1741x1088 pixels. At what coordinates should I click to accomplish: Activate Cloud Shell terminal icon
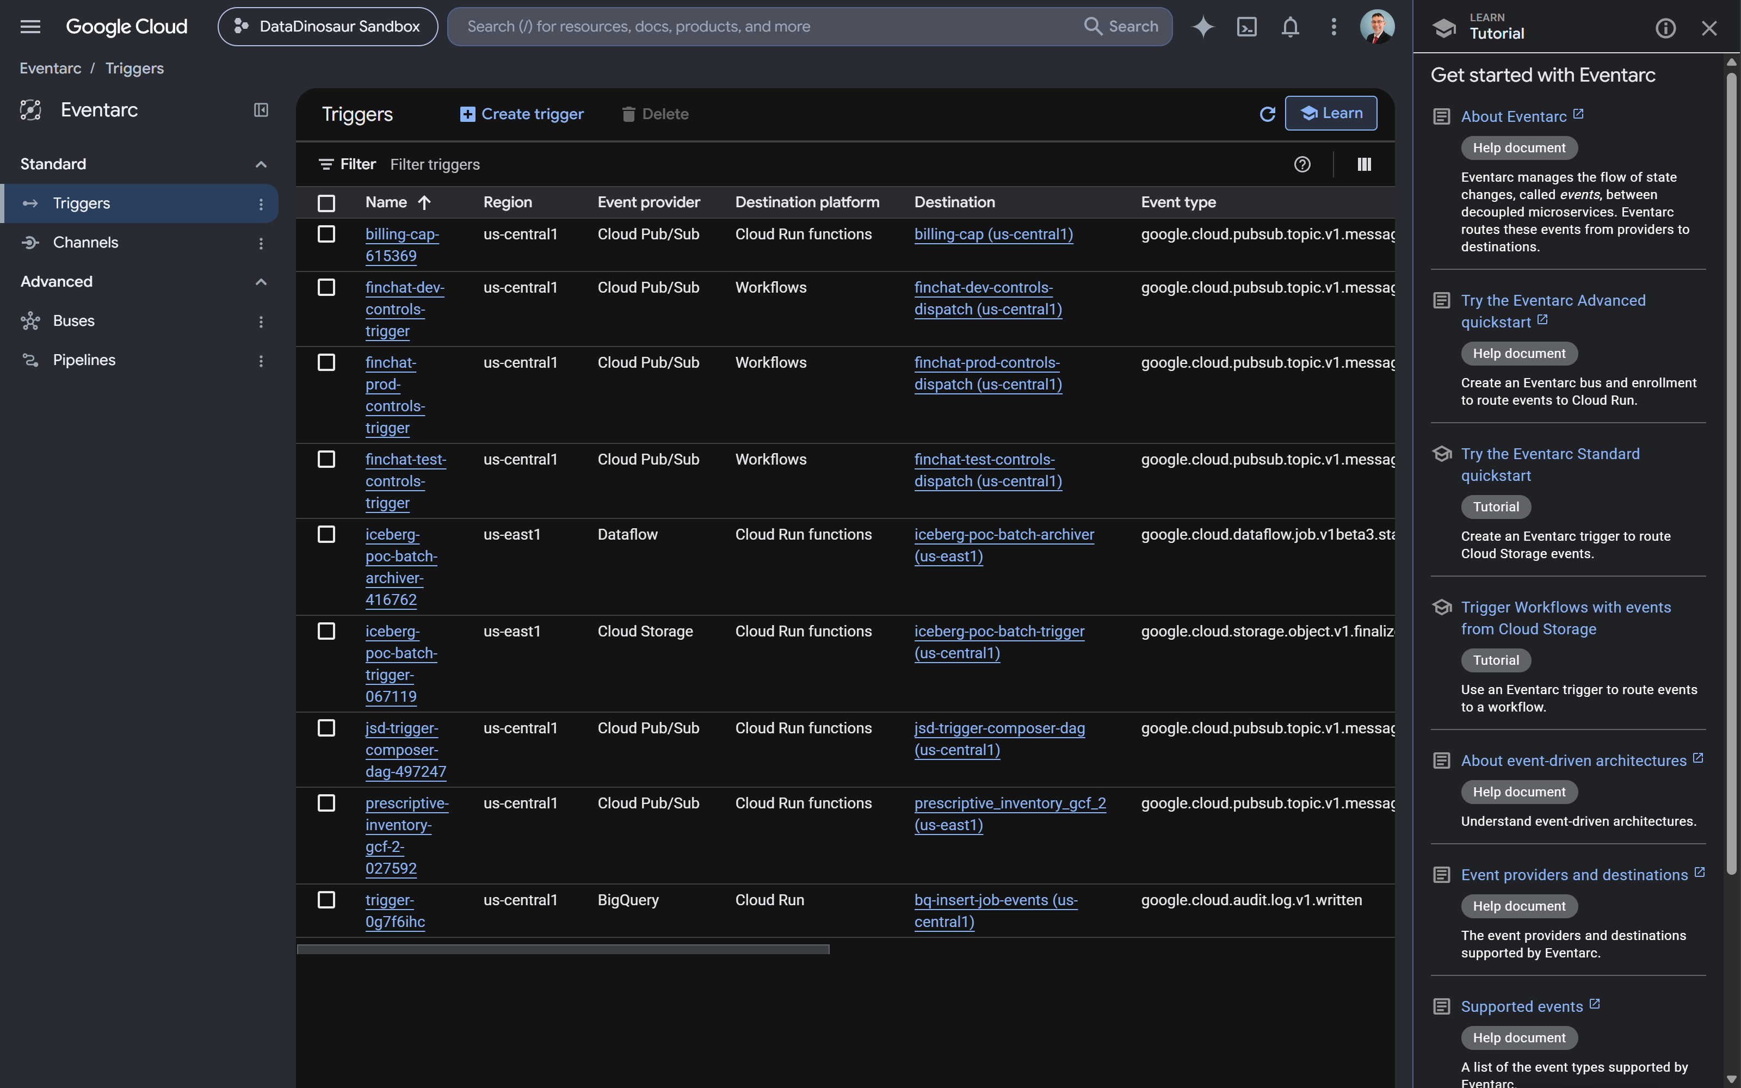click(x=1247, y=27)
